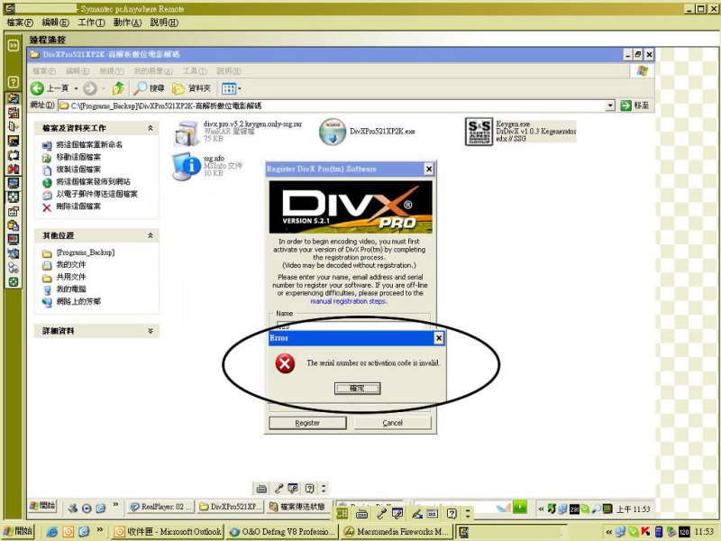
Task: Click Move this file task
Action: point(78,157)
